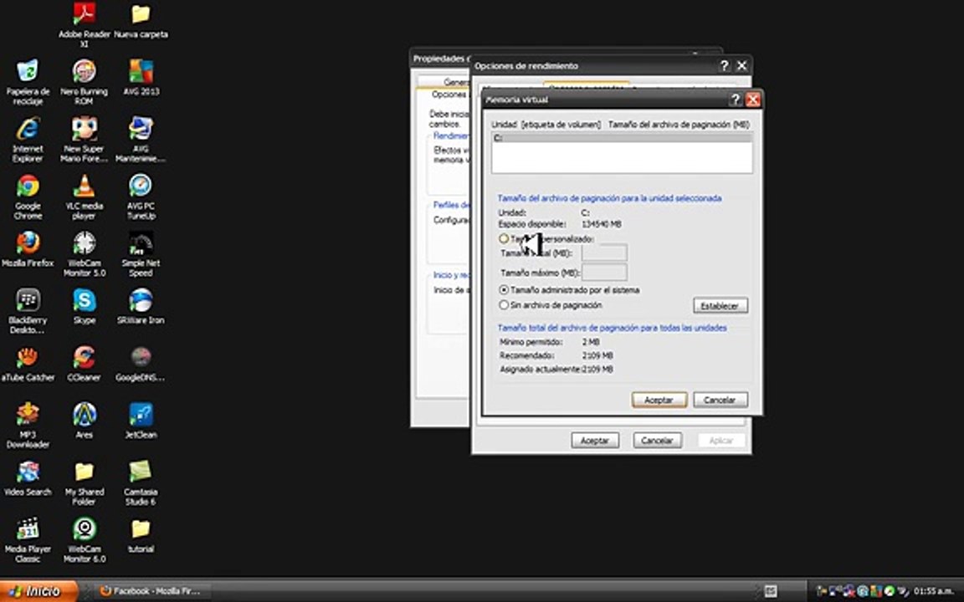Viewport: 964px width, 602px height.
Task: Open New Super Mario Forever icon
Action: [x=85, y=128]
